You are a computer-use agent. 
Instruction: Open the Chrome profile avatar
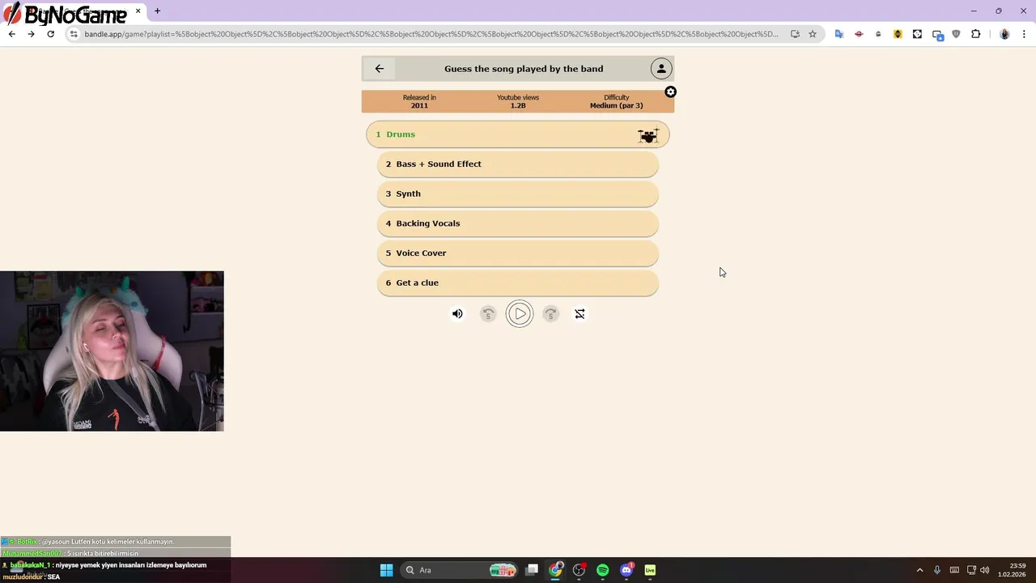pyautogui.click(x=1004, y=34)
